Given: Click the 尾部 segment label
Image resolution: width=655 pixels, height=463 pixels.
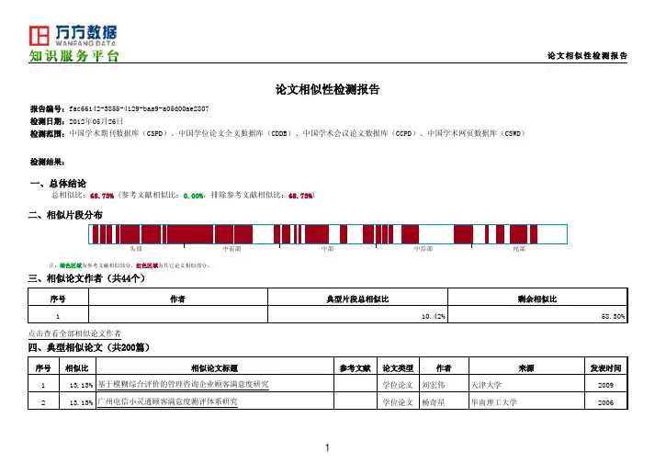Looking at the screenshot, I should (x=519, y=248).
